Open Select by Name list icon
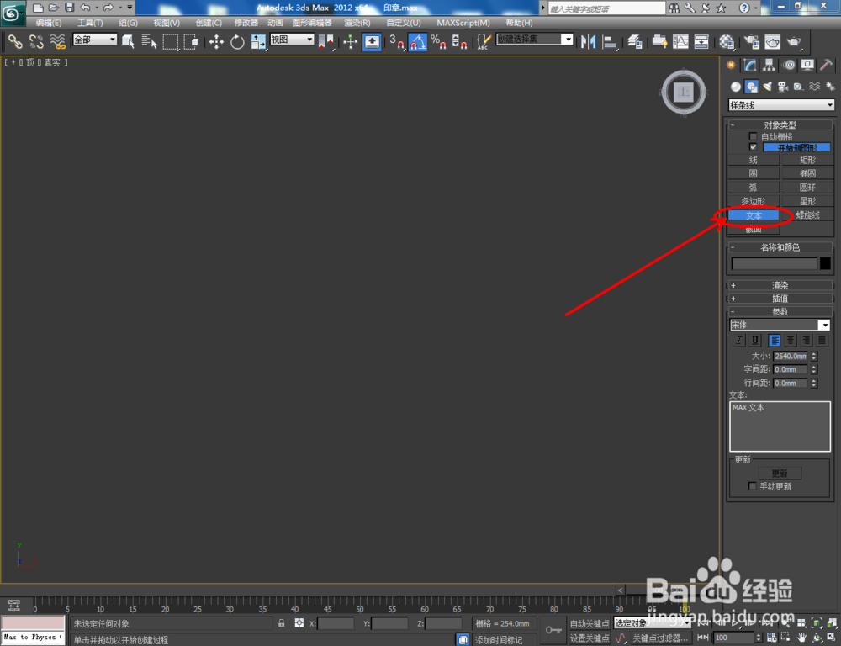This screenshot has width=841, height=646. point(149,41)
